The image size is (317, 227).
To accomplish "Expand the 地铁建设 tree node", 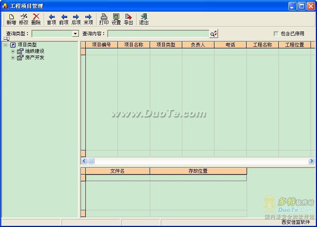I will click(13, 51).
